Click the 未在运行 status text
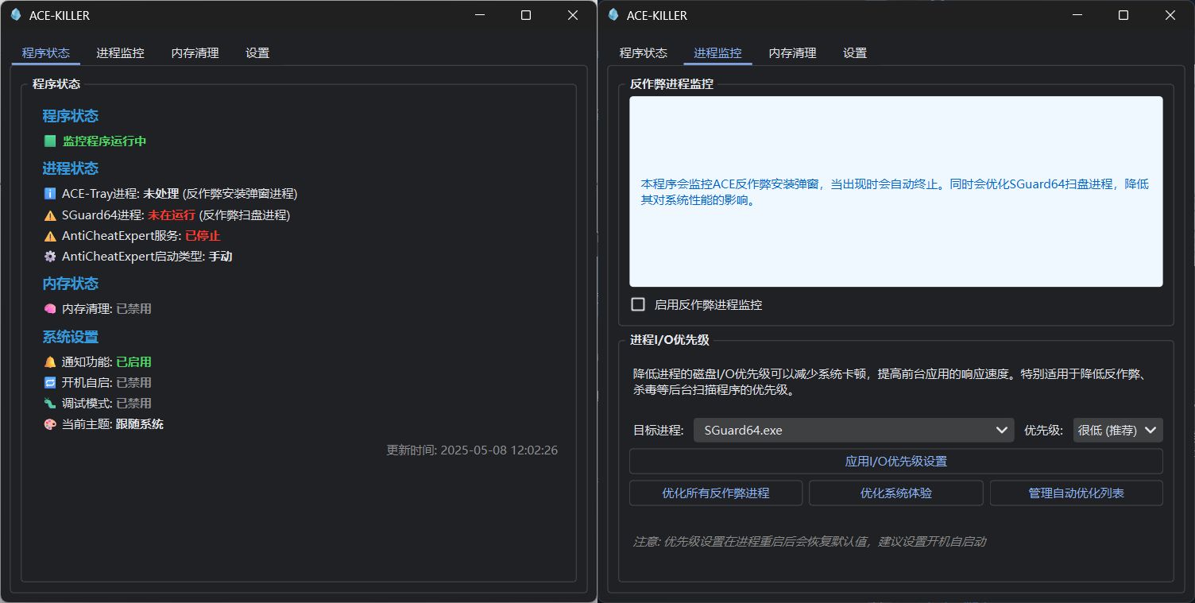The width and height of the screenshot is (1195, 603). coord(172,215)
